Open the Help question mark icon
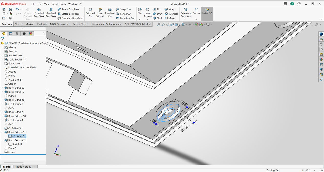The width and height of the screenshot is (324, 172). click(299, 4)
